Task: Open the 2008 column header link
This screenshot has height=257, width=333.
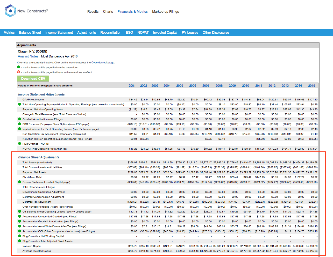Action: (219, 86)
